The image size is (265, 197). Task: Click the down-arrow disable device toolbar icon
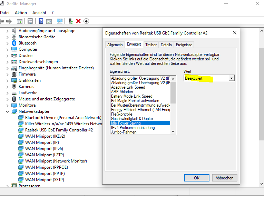pos(86,21)
